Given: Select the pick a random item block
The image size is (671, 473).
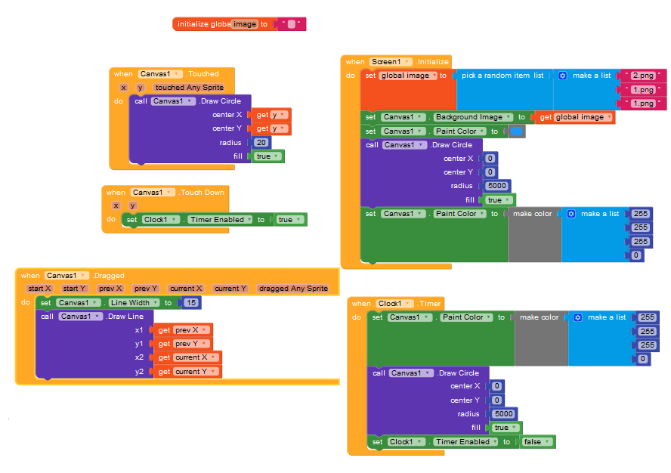Looking at the screenshot, I should pyautogui.click(x=502, y=90).
